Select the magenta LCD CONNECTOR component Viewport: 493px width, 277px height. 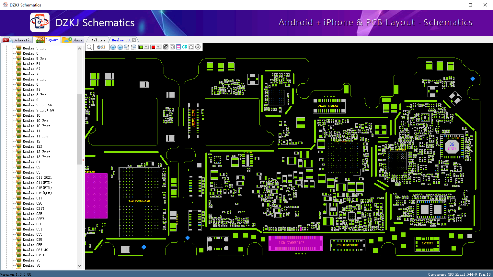click(295, 243)
